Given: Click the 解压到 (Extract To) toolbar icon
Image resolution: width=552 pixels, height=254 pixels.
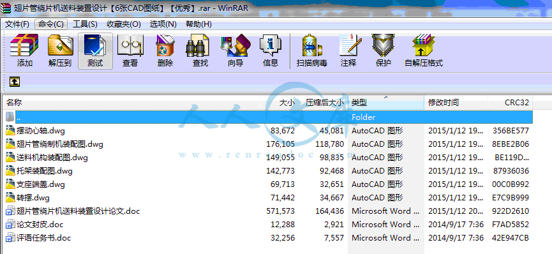Looking at the screenshot, I should (x=60, y=51).
